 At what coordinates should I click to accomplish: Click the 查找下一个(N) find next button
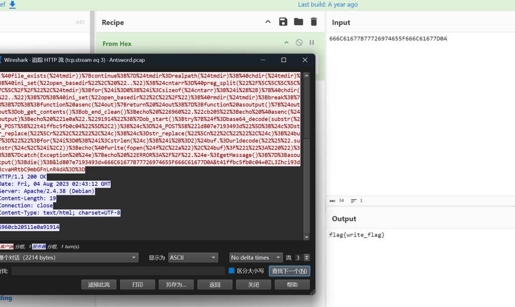[x=289, y=271]
